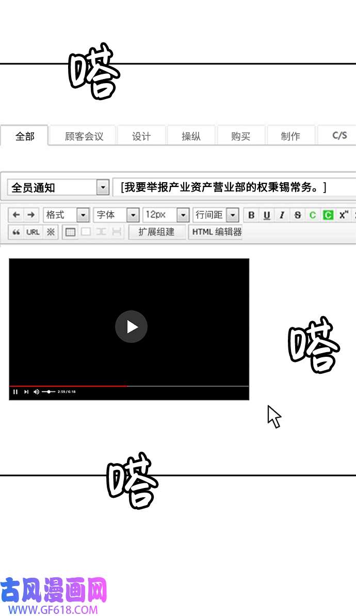Viewport: 356px width, 616px height.
Task: Expand the 全员通知 category dropdown
Action: tap(103, 187)
